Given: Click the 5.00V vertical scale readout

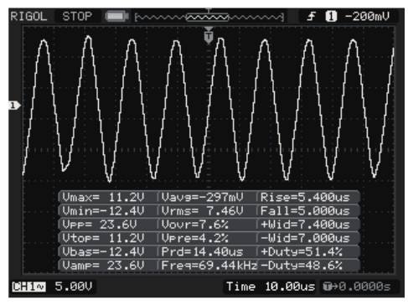Looking at the screenshot, I should 74,287.
